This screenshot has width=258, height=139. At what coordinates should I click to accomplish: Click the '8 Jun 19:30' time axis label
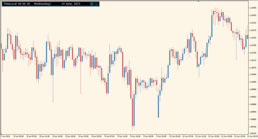(x=71, y=136)
